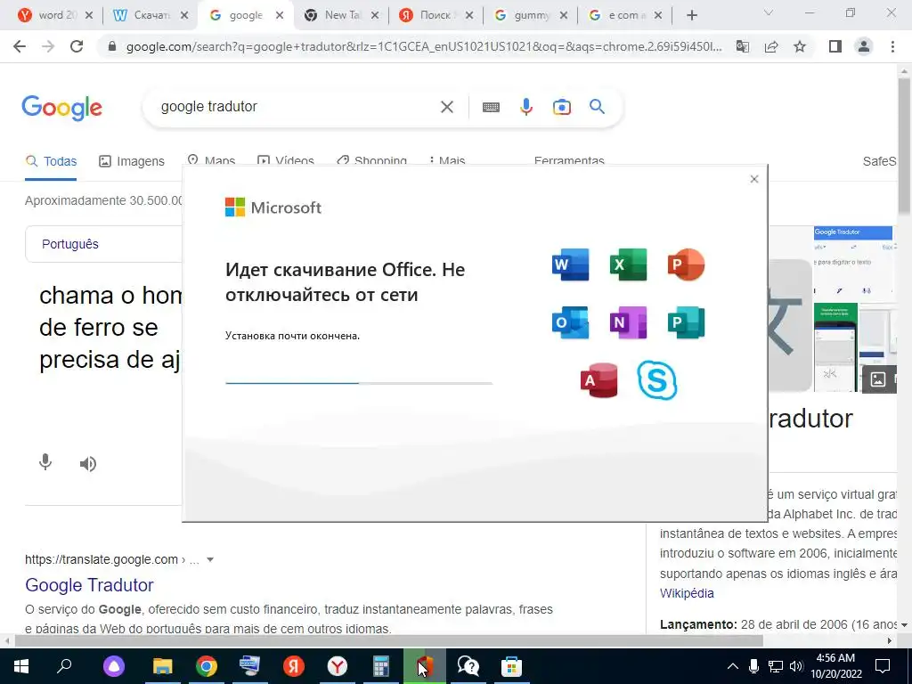Click the Google logo
The height and width of the screenshot is (684, 912).
pos(61,108)
